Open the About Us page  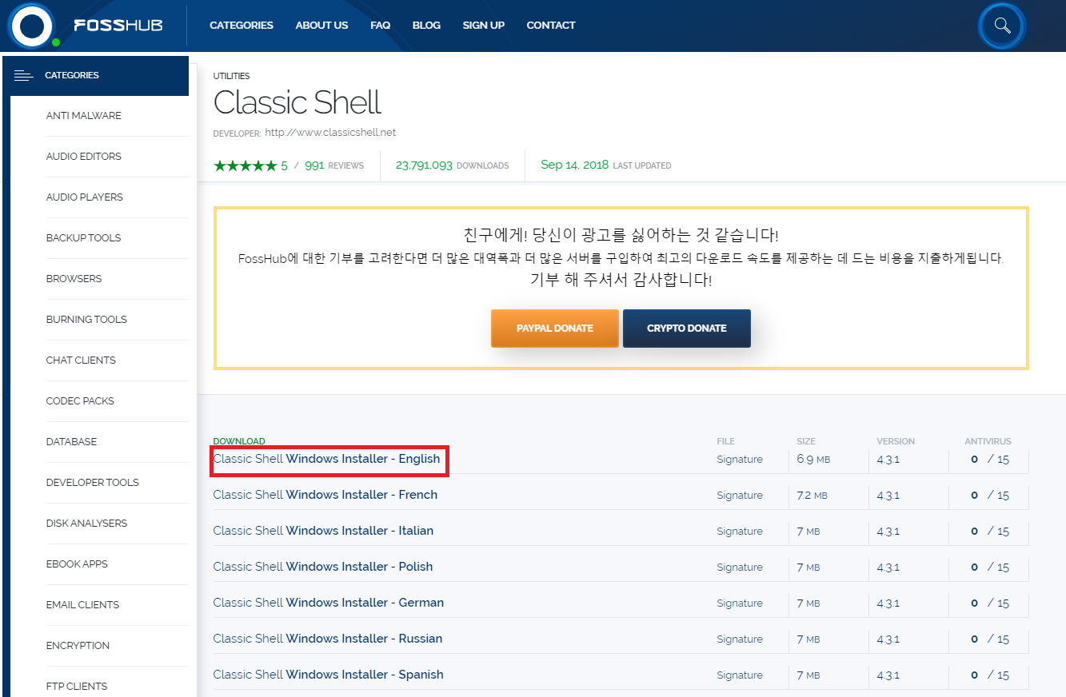coord(321,26)
